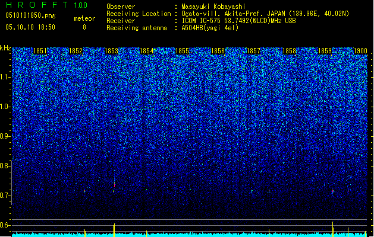
Task: Click the date stamp 05.10.10 18:50
Action: pos(30,27)
